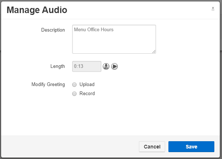Viewport: 222px width, 159px height.
Task: Click the blank dialog body below Record
Action: point(109,116)
